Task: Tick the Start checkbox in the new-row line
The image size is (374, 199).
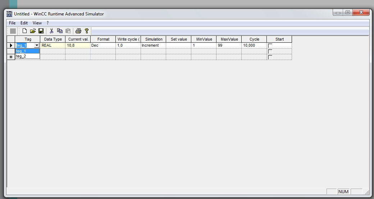Action: coord(270,57)
